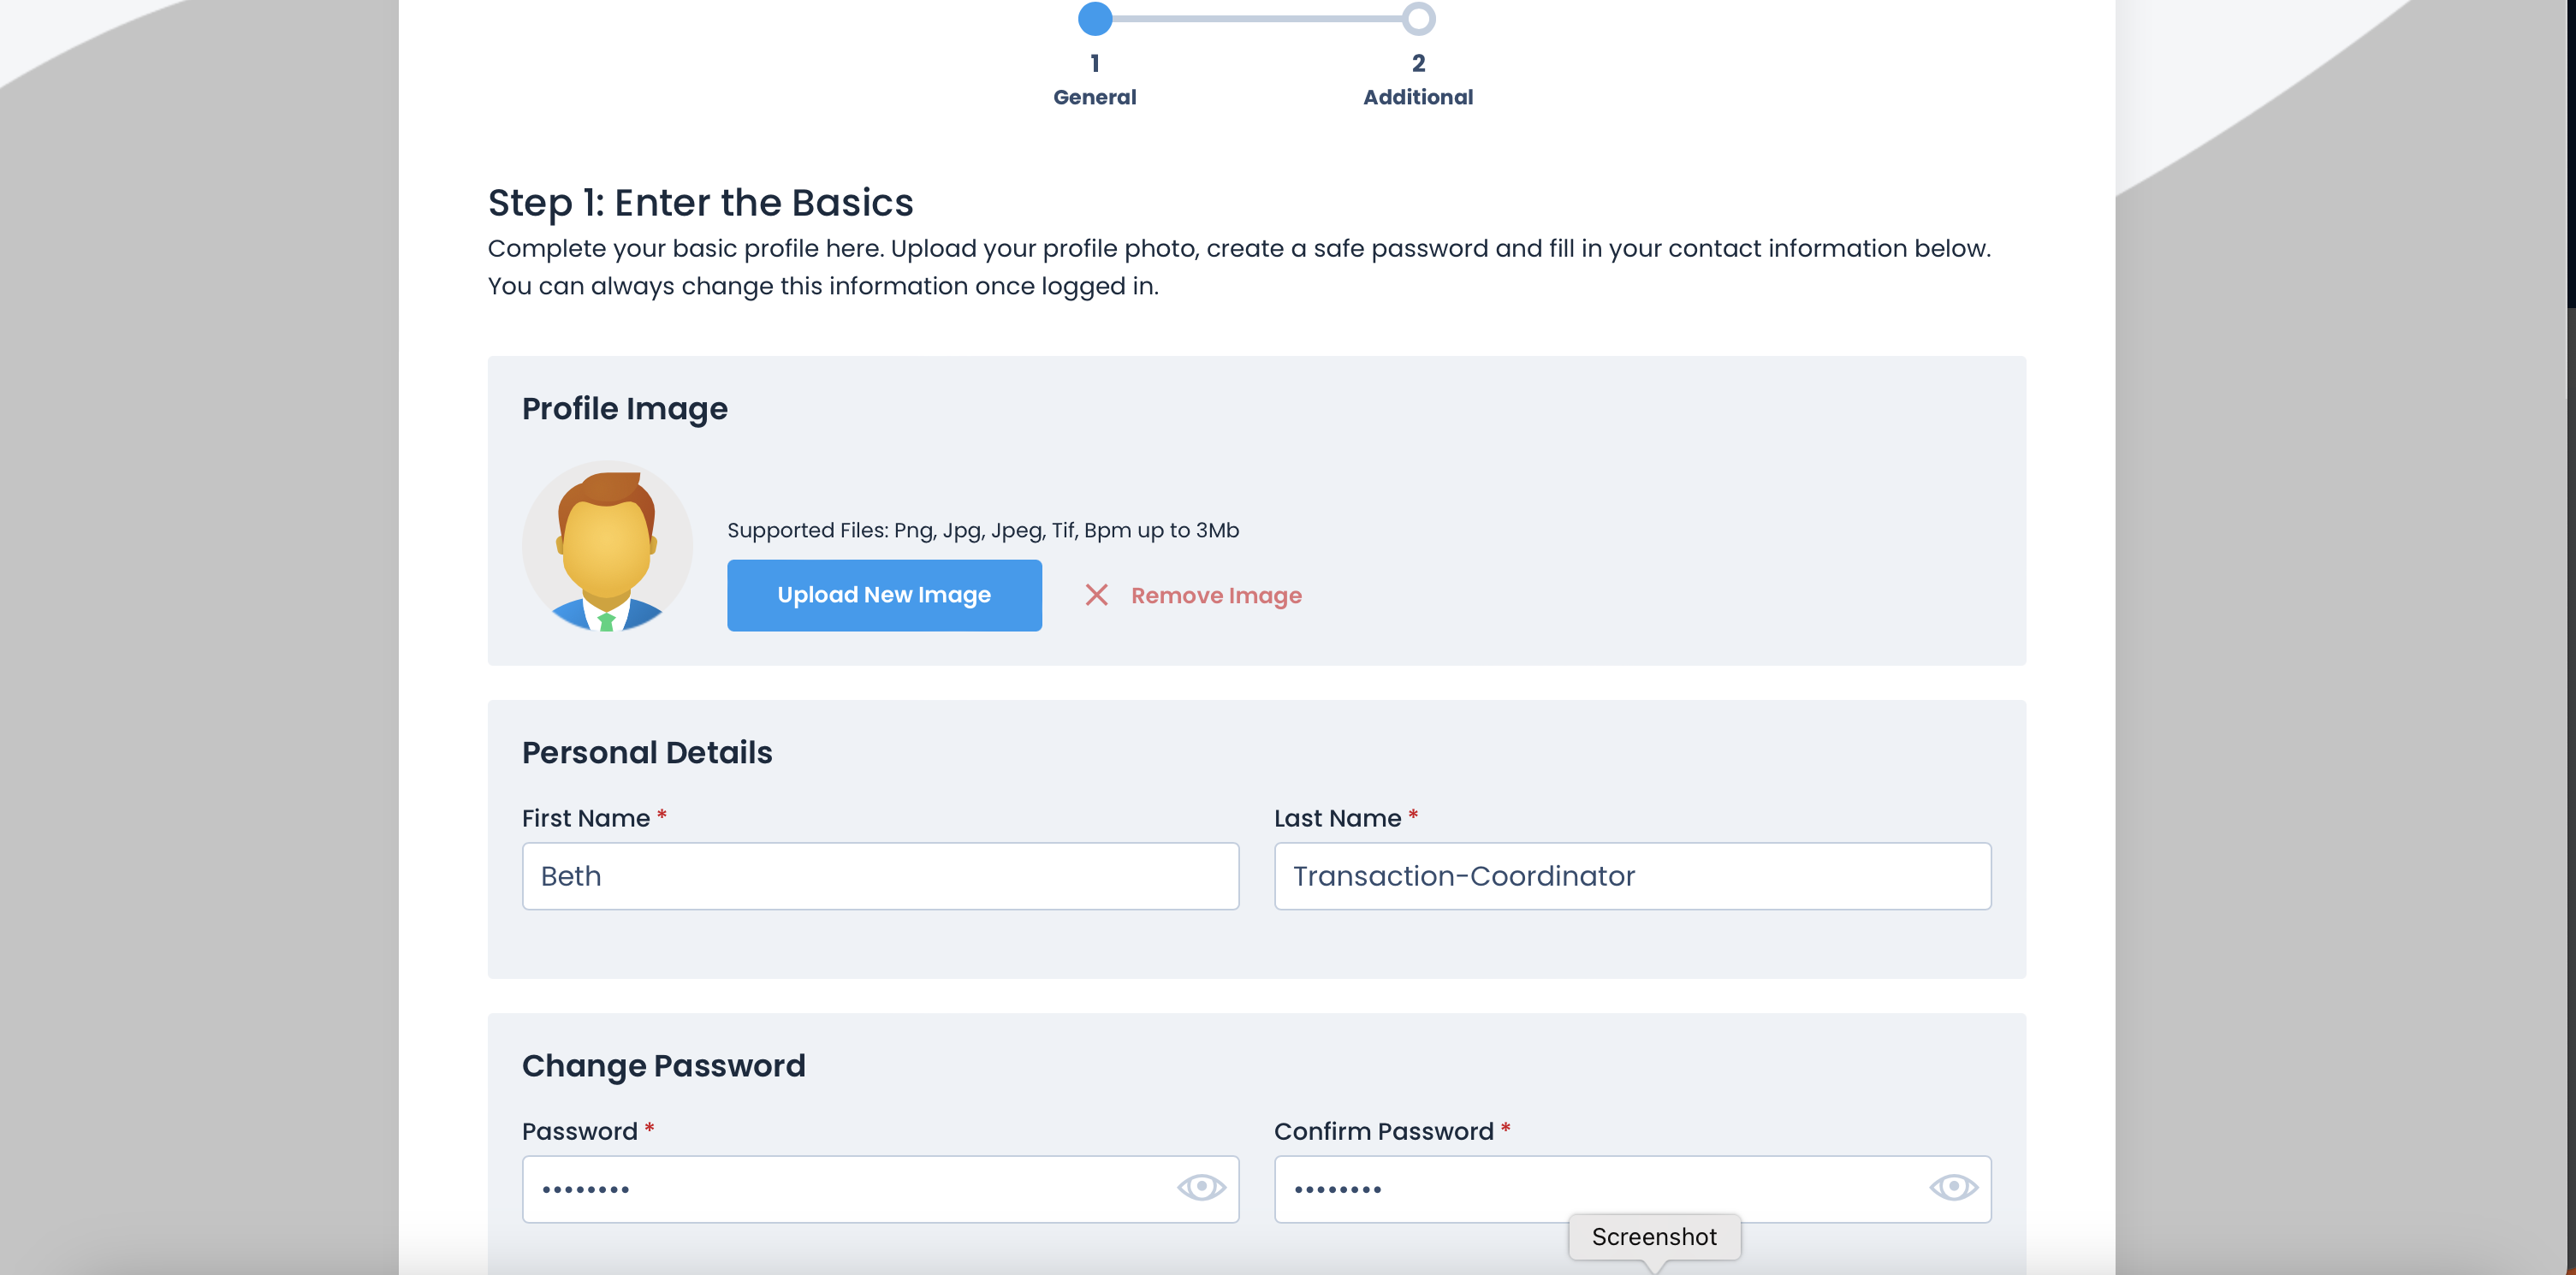
Task: Click the 'Profile Image' section heading
Action: pyautogui.click(x=625, y=409)
